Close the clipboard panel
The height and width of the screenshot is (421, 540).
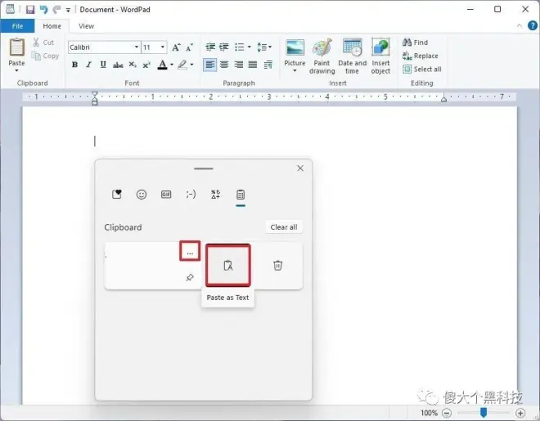click(300, 168)
